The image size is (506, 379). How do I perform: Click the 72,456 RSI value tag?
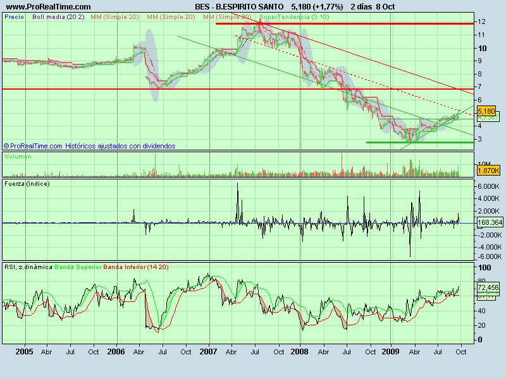pos(488,287)
